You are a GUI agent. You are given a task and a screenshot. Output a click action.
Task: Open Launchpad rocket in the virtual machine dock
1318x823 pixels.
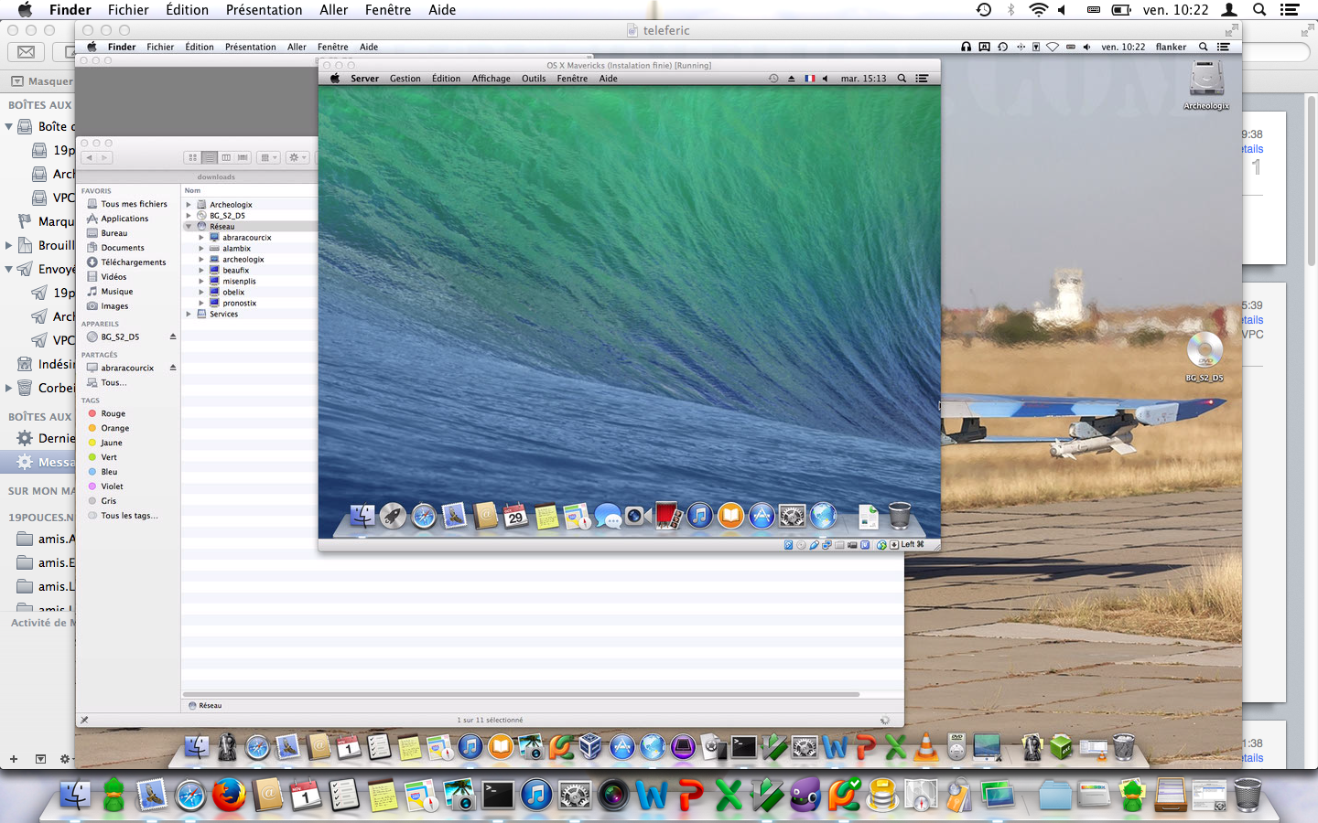tap(393, 517)
